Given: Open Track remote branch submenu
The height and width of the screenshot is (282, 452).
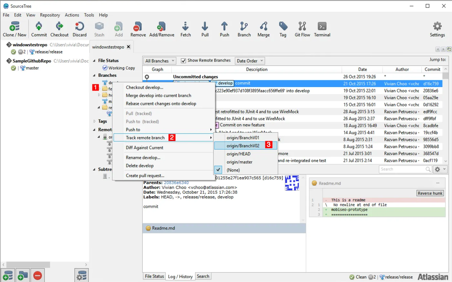Looking at the screenshot, I should pos(163,138).
